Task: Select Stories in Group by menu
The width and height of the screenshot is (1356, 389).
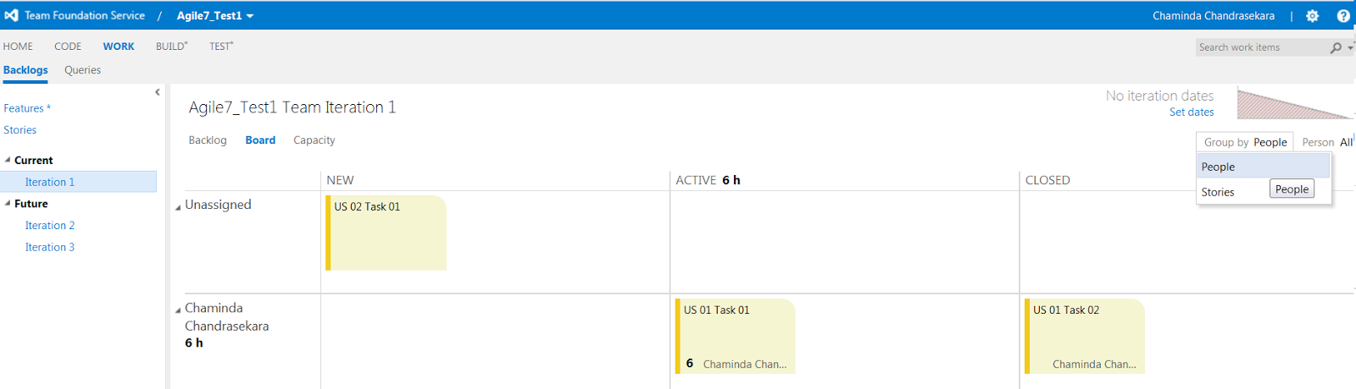Action: pyautogui.click(x=1218, y=193)
